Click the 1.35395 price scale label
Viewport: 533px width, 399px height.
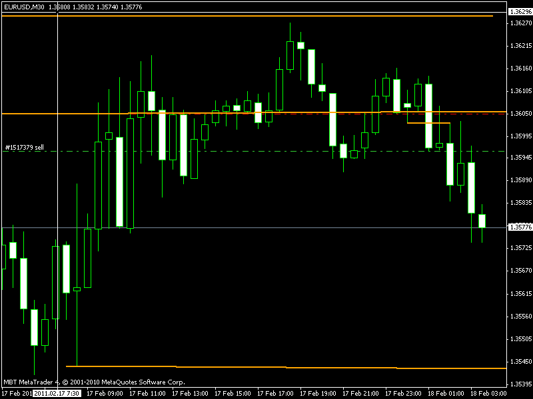point(521,384)
